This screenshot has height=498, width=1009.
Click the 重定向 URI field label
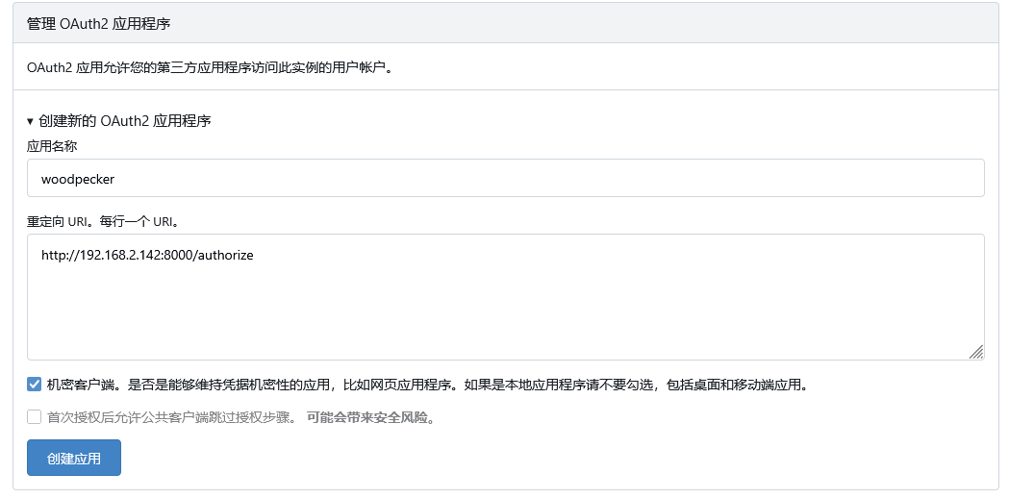pos(58,221)
